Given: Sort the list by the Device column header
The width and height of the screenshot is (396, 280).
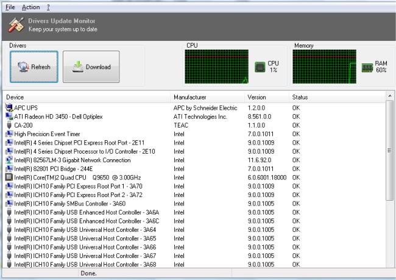Looking at the screenshot, I should 85,97.
